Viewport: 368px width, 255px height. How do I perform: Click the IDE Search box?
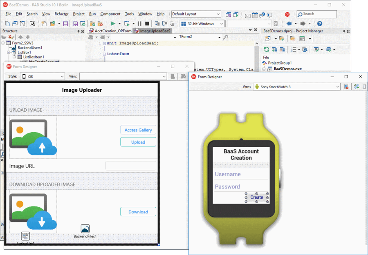316,14
